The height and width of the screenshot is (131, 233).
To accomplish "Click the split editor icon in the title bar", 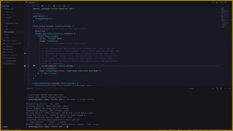I will pyautogui.click(x=225, y=3).
